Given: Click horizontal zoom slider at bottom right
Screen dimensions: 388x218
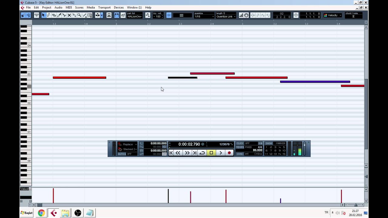Looking at the screenshot, I should coord(356,205).
